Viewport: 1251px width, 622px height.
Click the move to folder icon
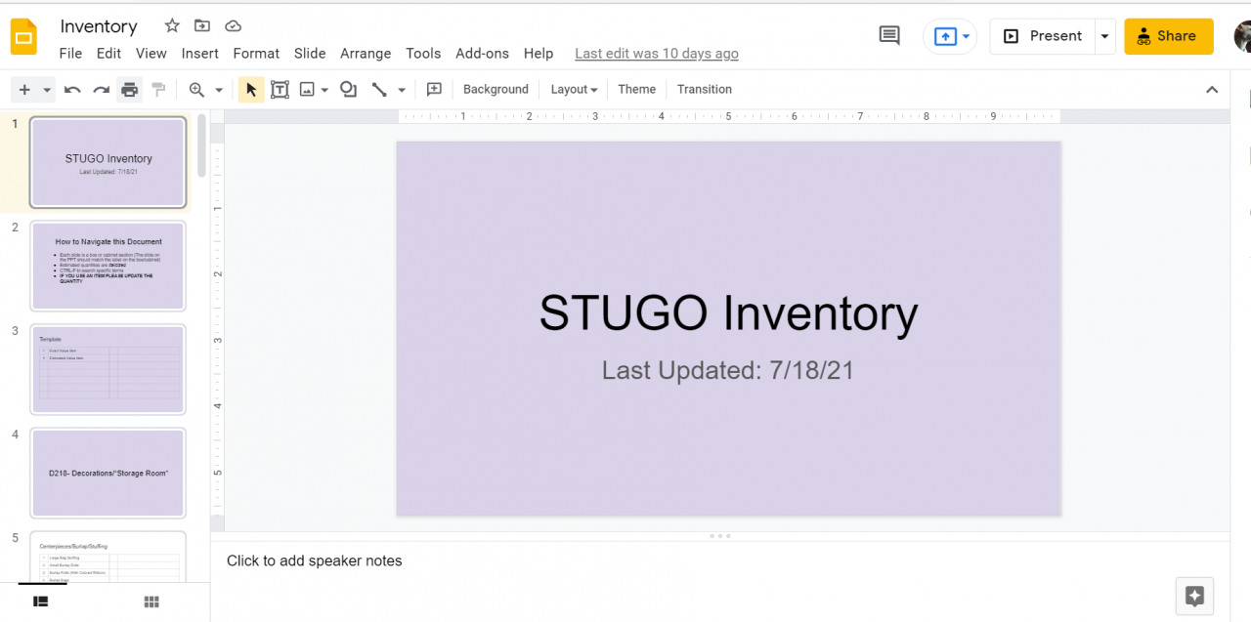pyautogui.click(x=202, y=26)
